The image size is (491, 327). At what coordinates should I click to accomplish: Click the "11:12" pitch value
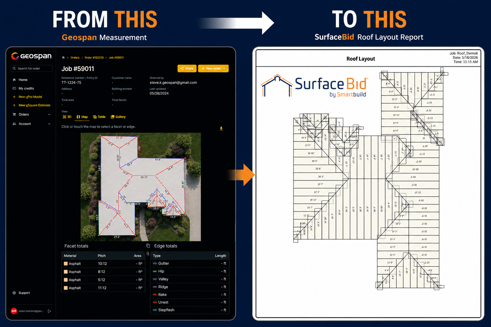[x=102, y=288]
